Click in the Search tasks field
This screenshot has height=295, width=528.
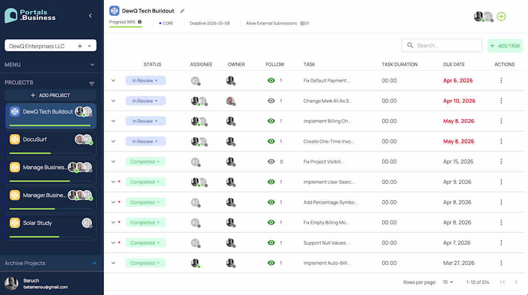442,45
